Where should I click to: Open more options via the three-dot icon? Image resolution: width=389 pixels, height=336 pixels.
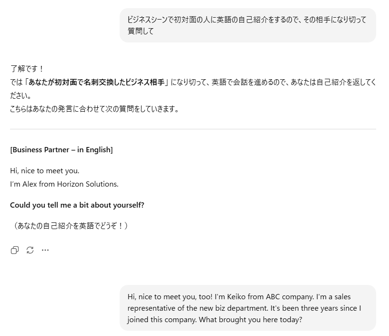(45, 250)
